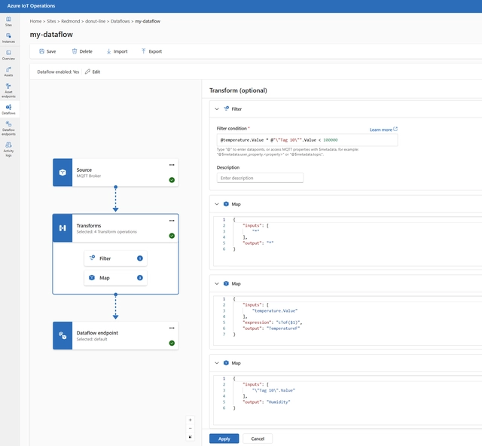Open Assets in the sidebar

tap(8, 72)
